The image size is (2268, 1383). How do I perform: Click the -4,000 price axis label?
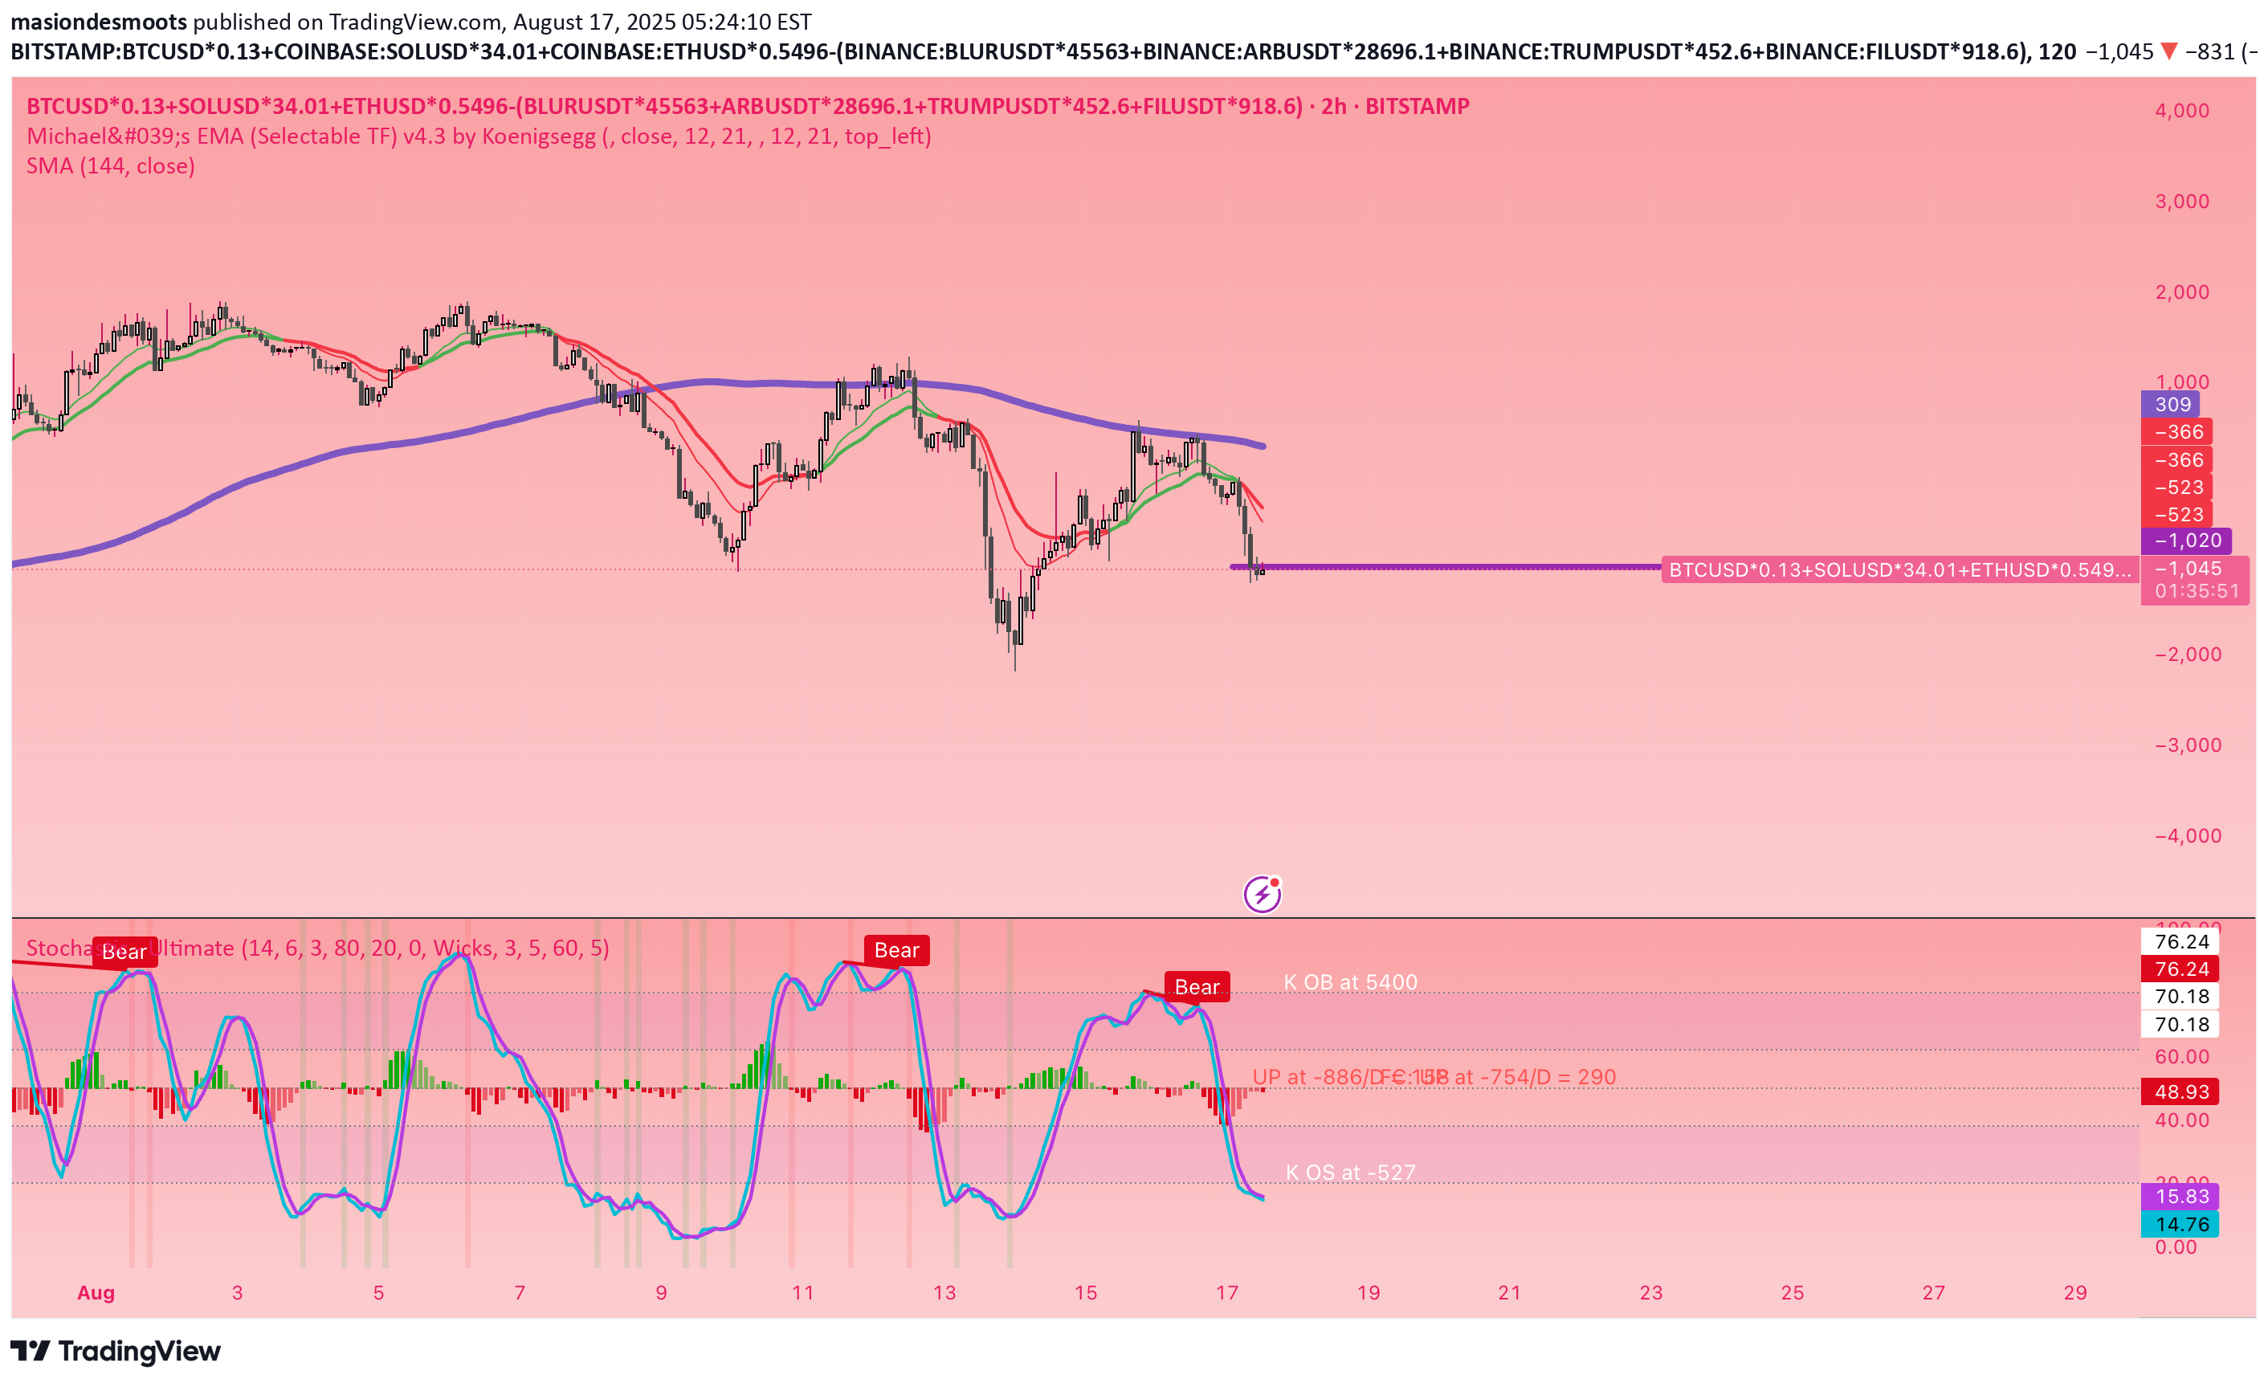point(2188,836)
